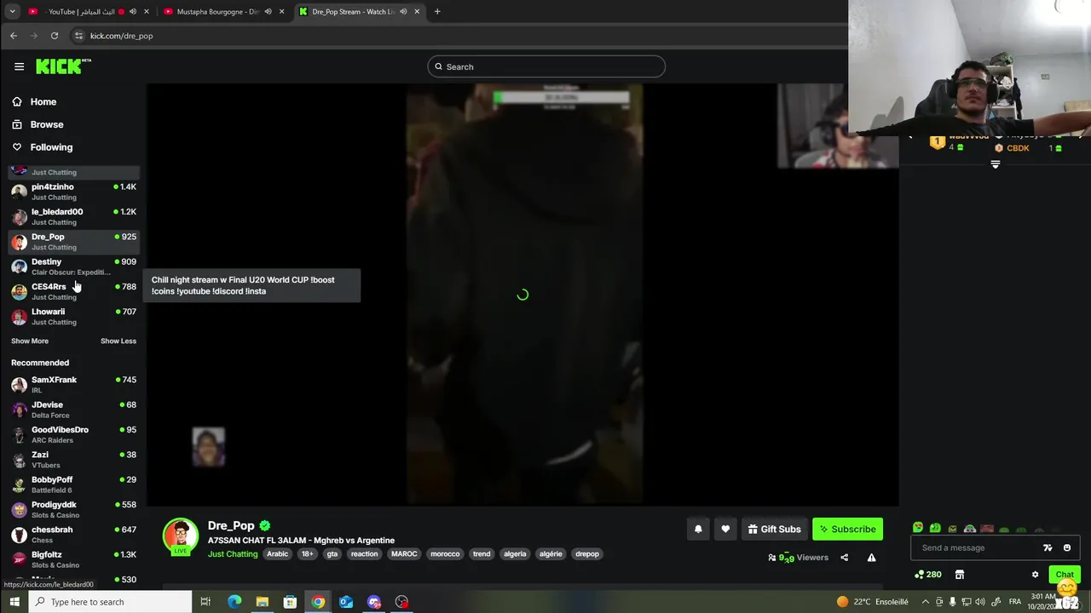The height and width of the screenshot is (613, 1091).
Task: Open chat settings gear
Action: coord(1035,575)
